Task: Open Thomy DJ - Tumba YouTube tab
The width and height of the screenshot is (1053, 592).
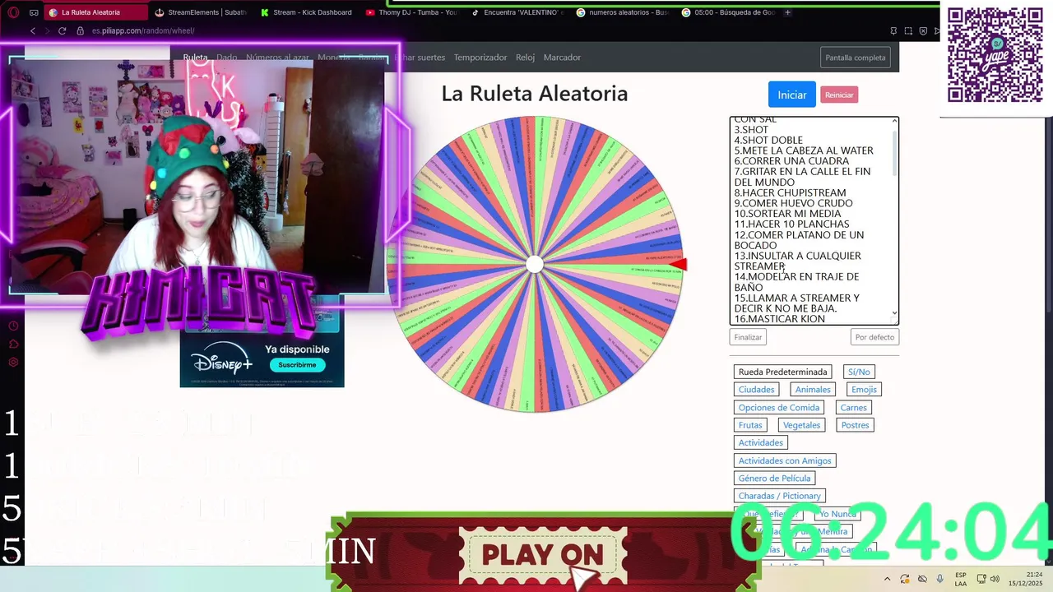Action: [x=411, y=12]
